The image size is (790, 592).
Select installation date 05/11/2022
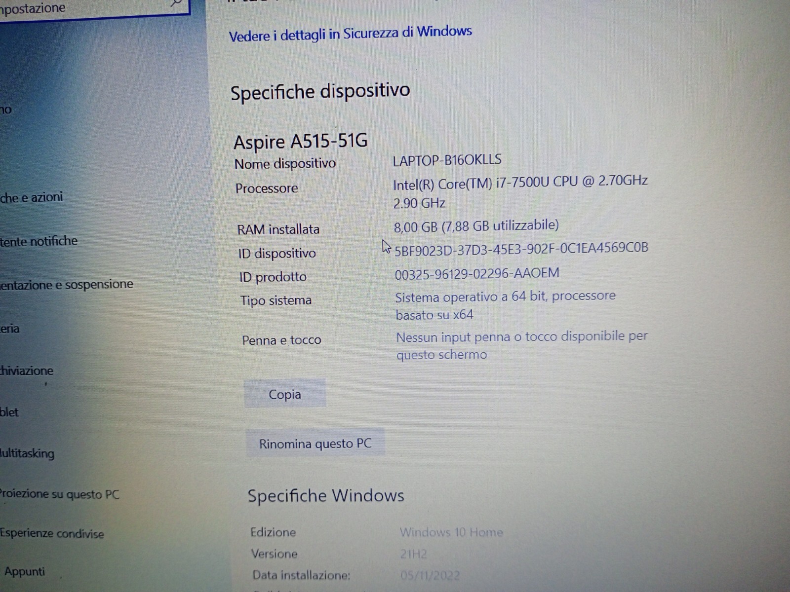coord(430,575)
